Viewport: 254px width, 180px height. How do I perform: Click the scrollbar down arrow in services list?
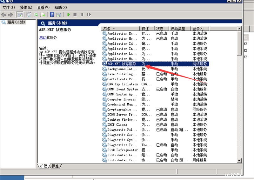click(x=239, y=161)
